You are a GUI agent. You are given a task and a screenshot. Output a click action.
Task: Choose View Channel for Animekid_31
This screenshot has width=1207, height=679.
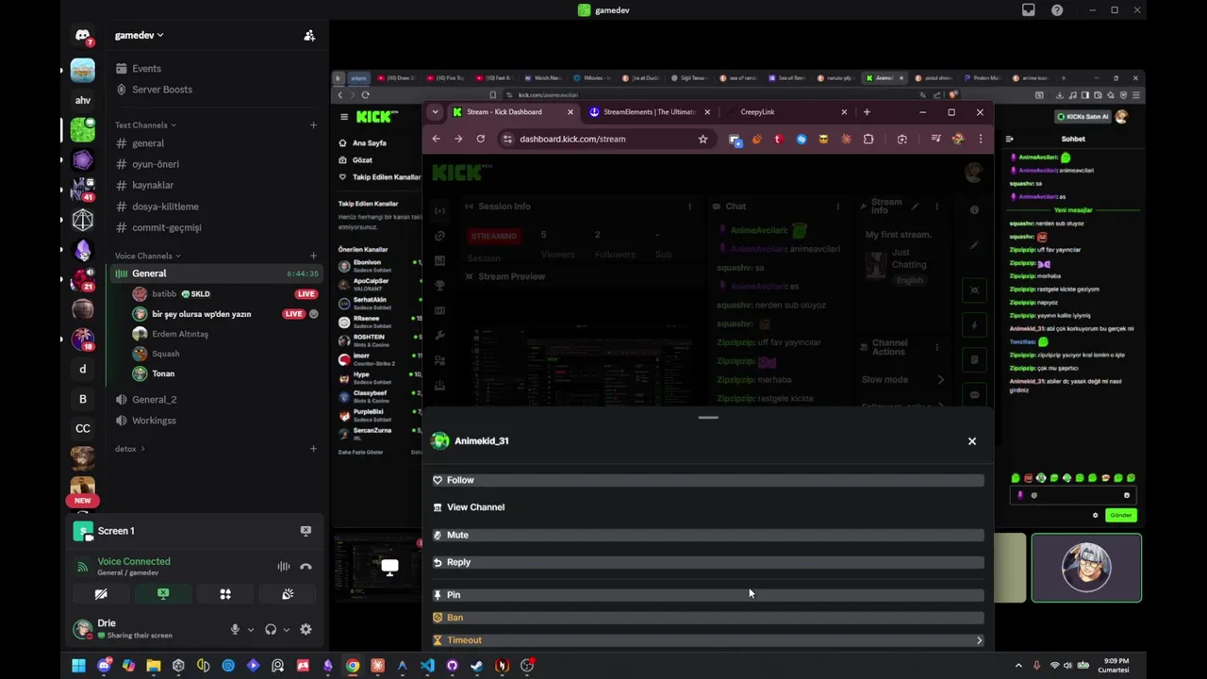708,507
